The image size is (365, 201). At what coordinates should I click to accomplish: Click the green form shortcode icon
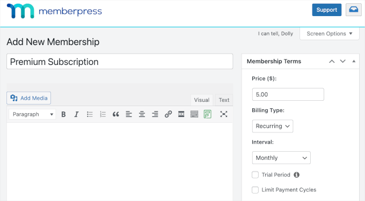[x=207, y=114]
